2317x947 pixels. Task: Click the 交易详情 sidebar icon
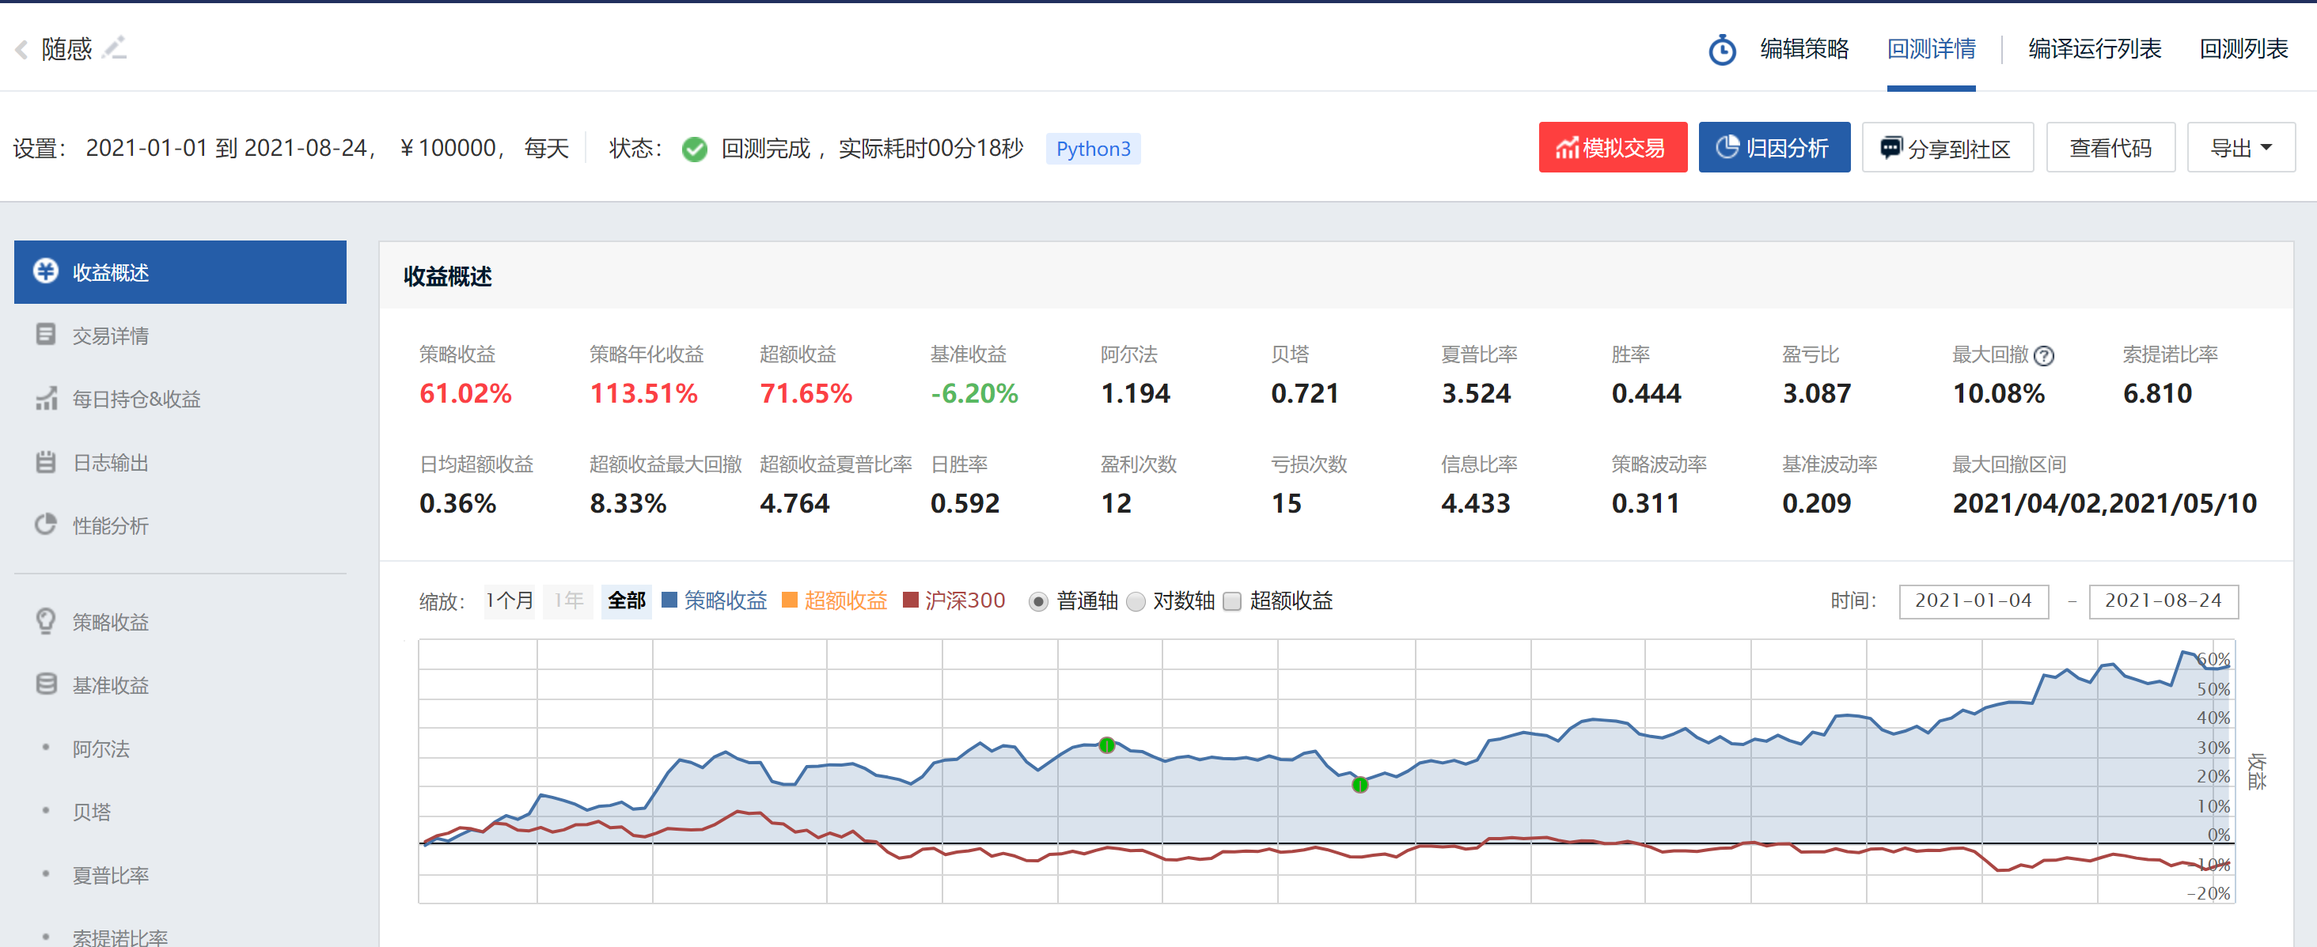pos(46,335)
